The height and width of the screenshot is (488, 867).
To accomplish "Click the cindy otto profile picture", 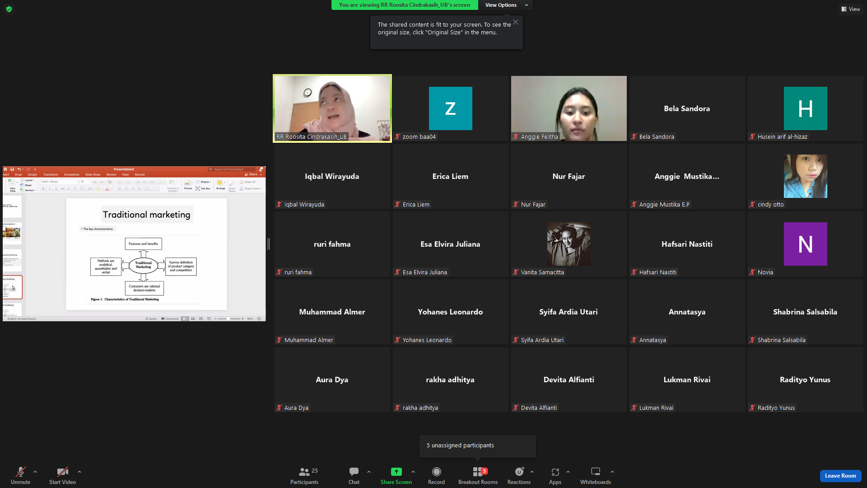I will 806,176.
